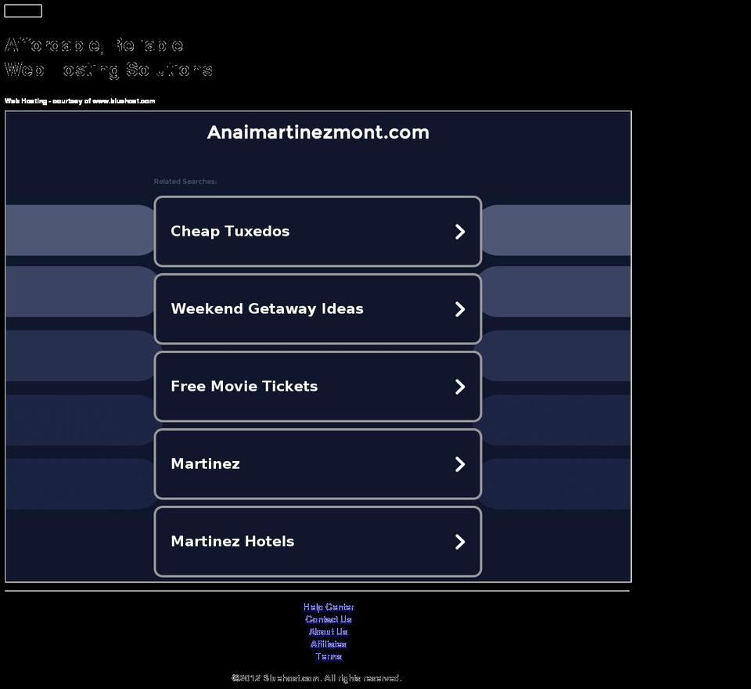Click the empty outlined box at top left
The image size is (751, 689).
pyautogui.click(x=23, y=10)
